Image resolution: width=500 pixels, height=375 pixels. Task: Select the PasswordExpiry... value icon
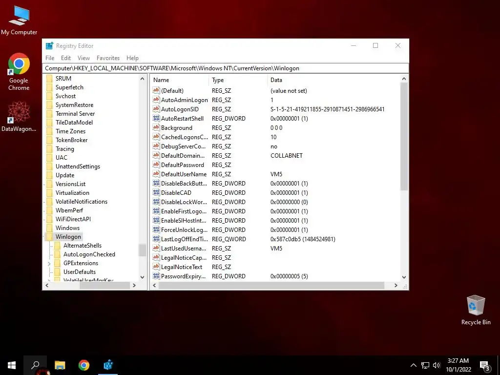[156, 276]
